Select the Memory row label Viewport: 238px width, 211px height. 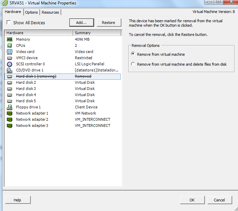tap(23, 39)
